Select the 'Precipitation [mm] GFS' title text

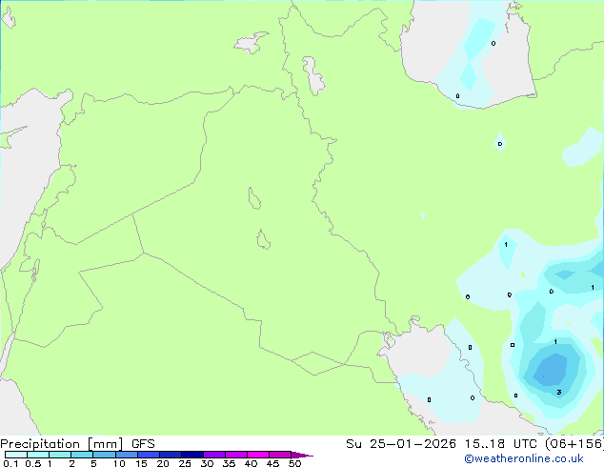coord(77,444)
